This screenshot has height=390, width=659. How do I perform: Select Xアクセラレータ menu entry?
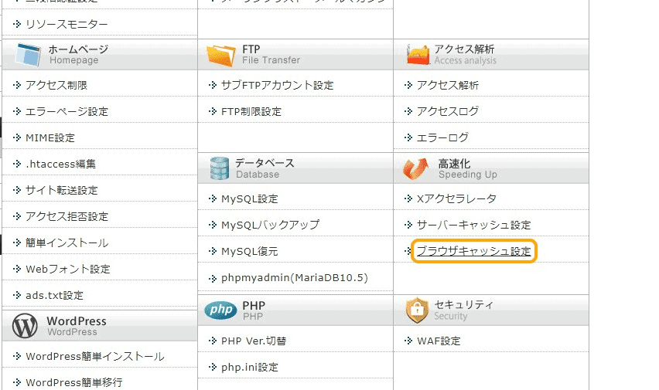click(x=456, y=198)
